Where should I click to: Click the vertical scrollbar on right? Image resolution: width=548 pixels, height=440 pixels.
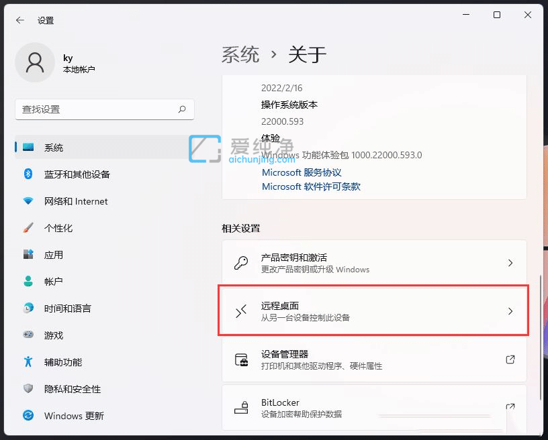(541, 337)
